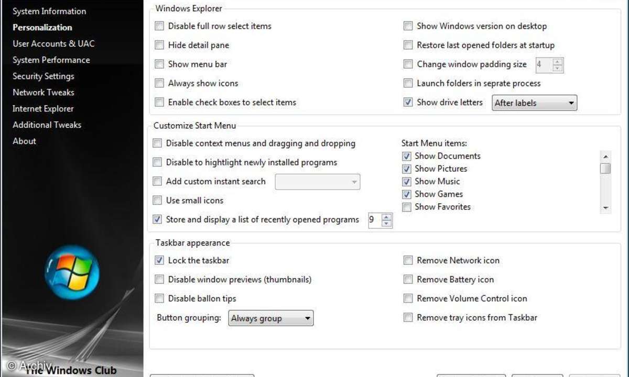Screen dimensions: 629x377
Task: Enable Remove Volume Control icon checkbox
Action: [x=408, y=299]
